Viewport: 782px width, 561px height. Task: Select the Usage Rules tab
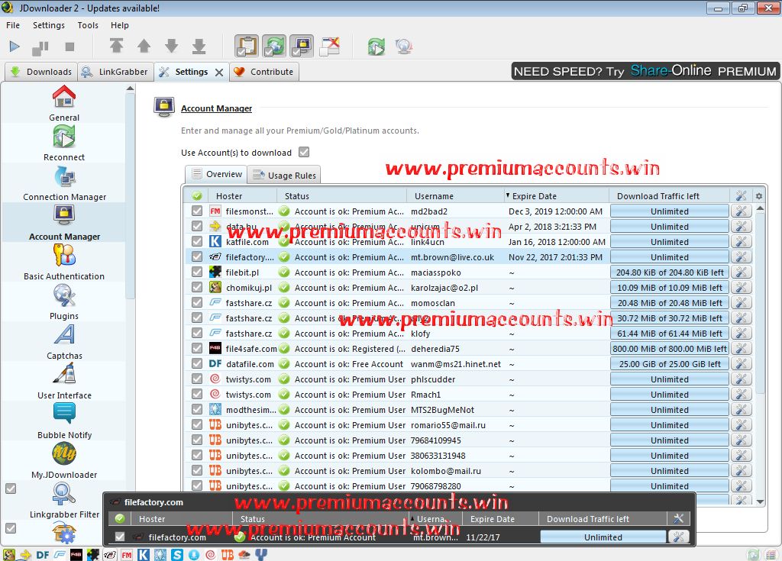tap(284, 175)
